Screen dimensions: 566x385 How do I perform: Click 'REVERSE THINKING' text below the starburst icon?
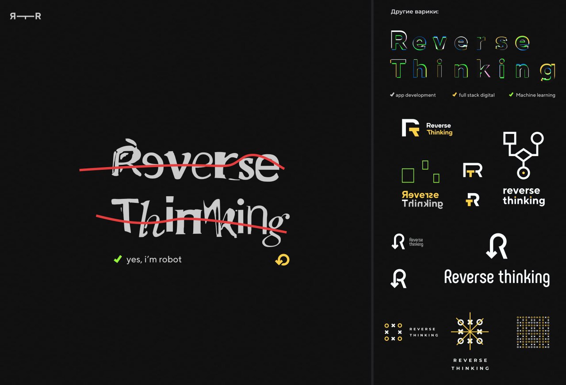470,364
